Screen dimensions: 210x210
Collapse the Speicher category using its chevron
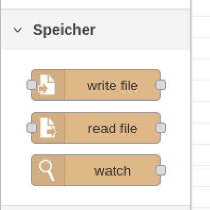18,30
